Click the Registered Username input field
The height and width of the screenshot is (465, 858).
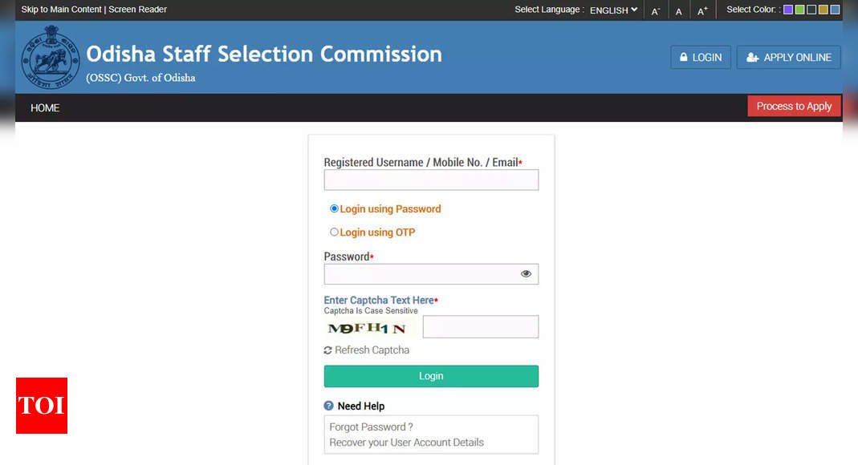click(431, 180)
